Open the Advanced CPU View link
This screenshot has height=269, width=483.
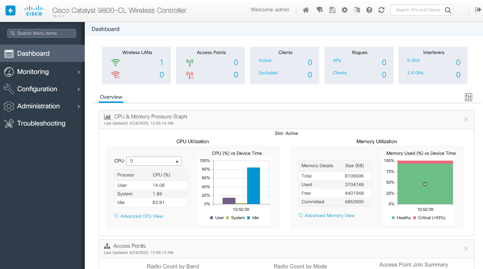[142, 216]
